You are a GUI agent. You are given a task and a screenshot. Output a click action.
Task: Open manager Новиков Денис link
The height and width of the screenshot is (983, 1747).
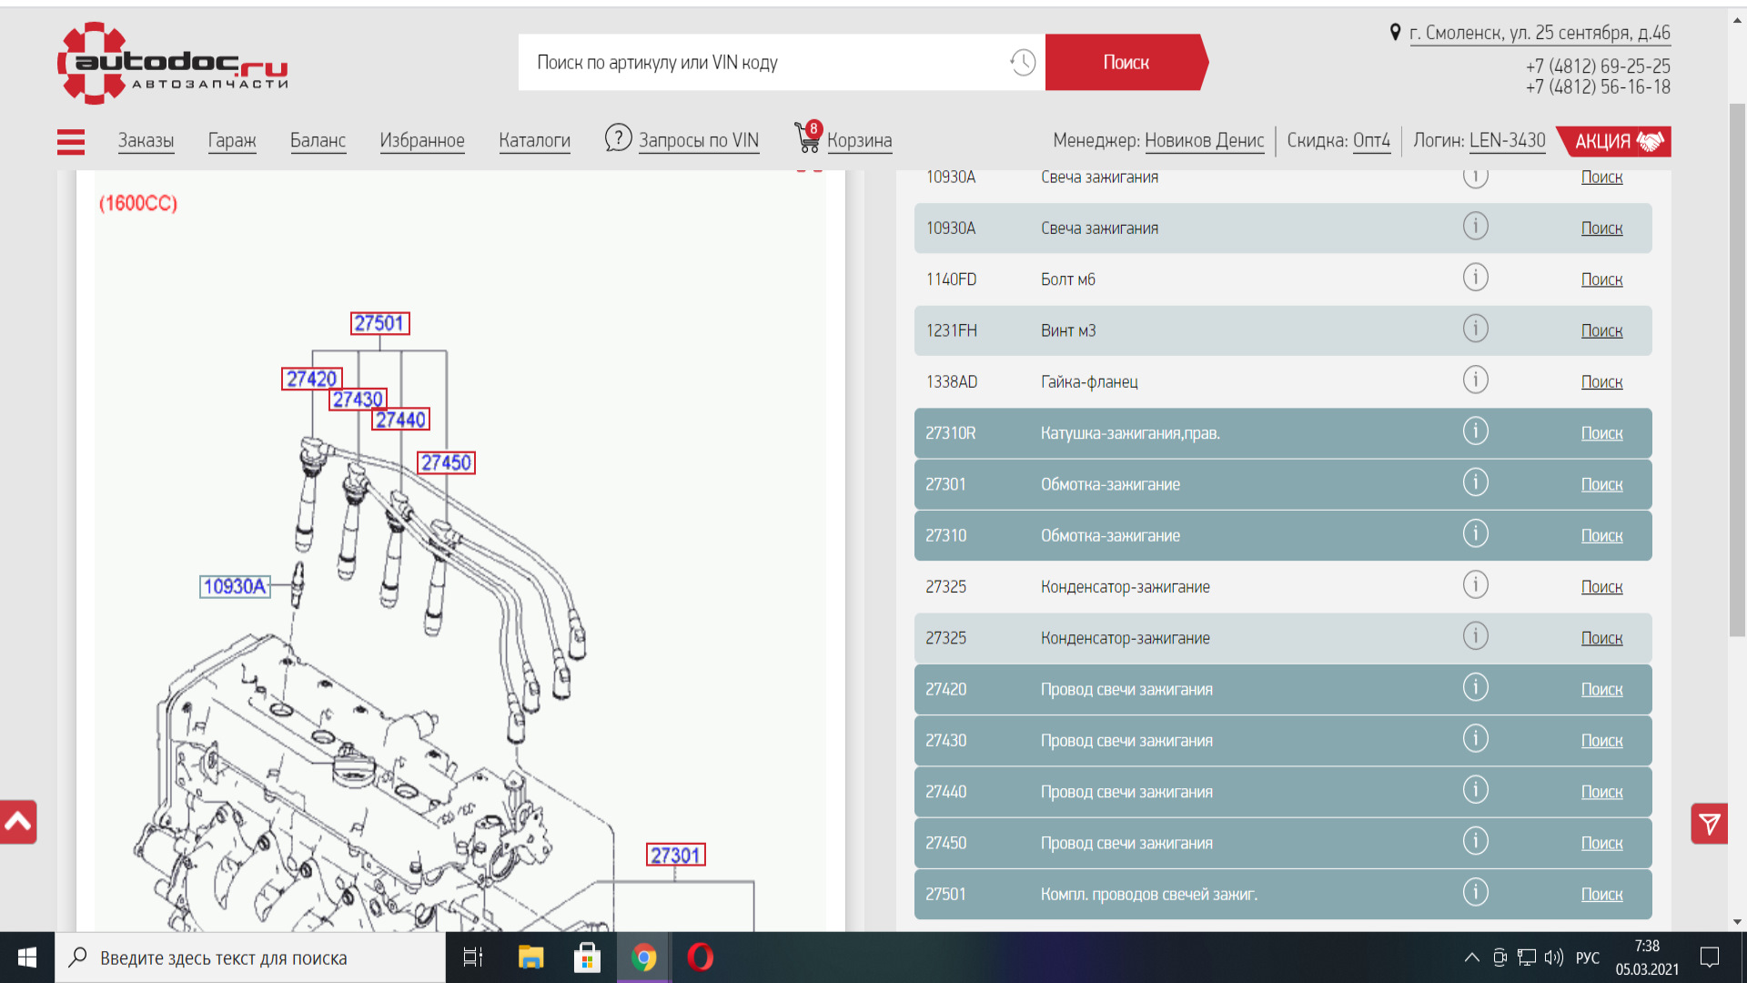(x=1204, y=141)
